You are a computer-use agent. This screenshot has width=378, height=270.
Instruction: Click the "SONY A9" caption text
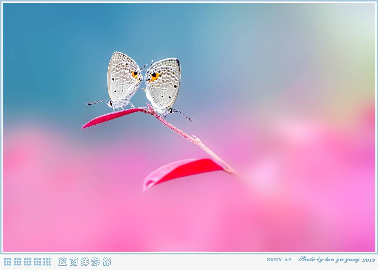pyautogui.click(x=279, y=260)
